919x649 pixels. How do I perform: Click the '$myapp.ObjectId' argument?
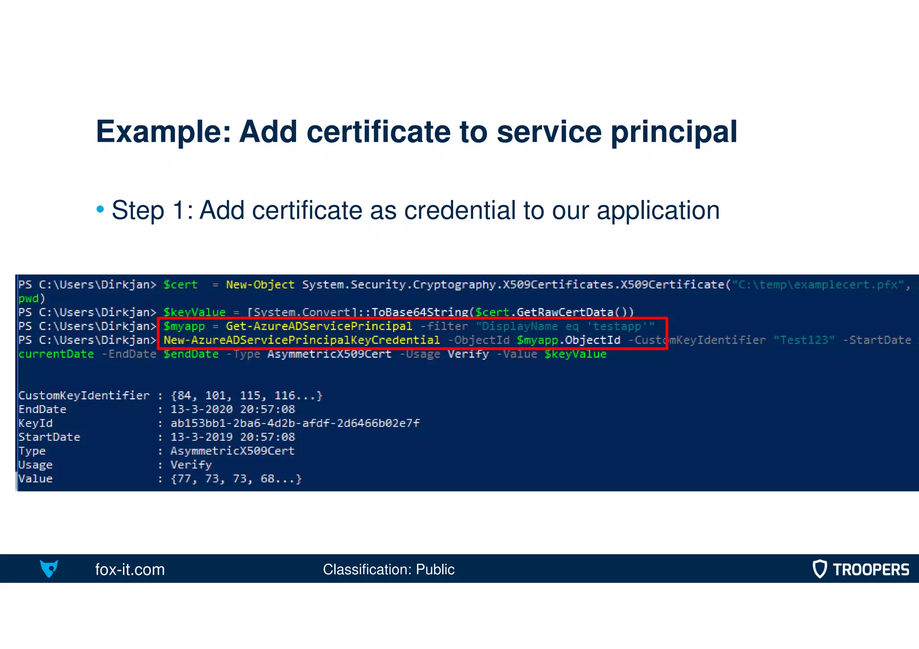point(569,340)
